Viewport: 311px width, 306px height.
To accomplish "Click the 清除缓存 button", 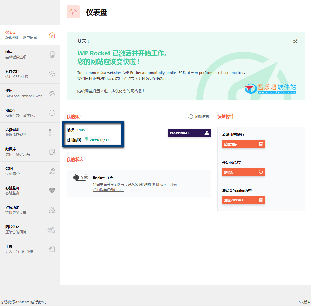I will 243,144.
